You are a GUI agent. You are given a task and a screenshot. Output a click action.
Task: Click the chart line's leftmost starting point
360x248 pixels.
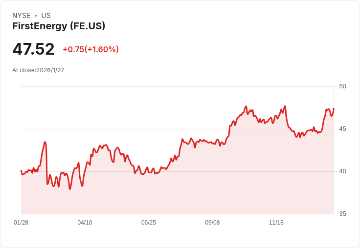click(x=21, y=171)
